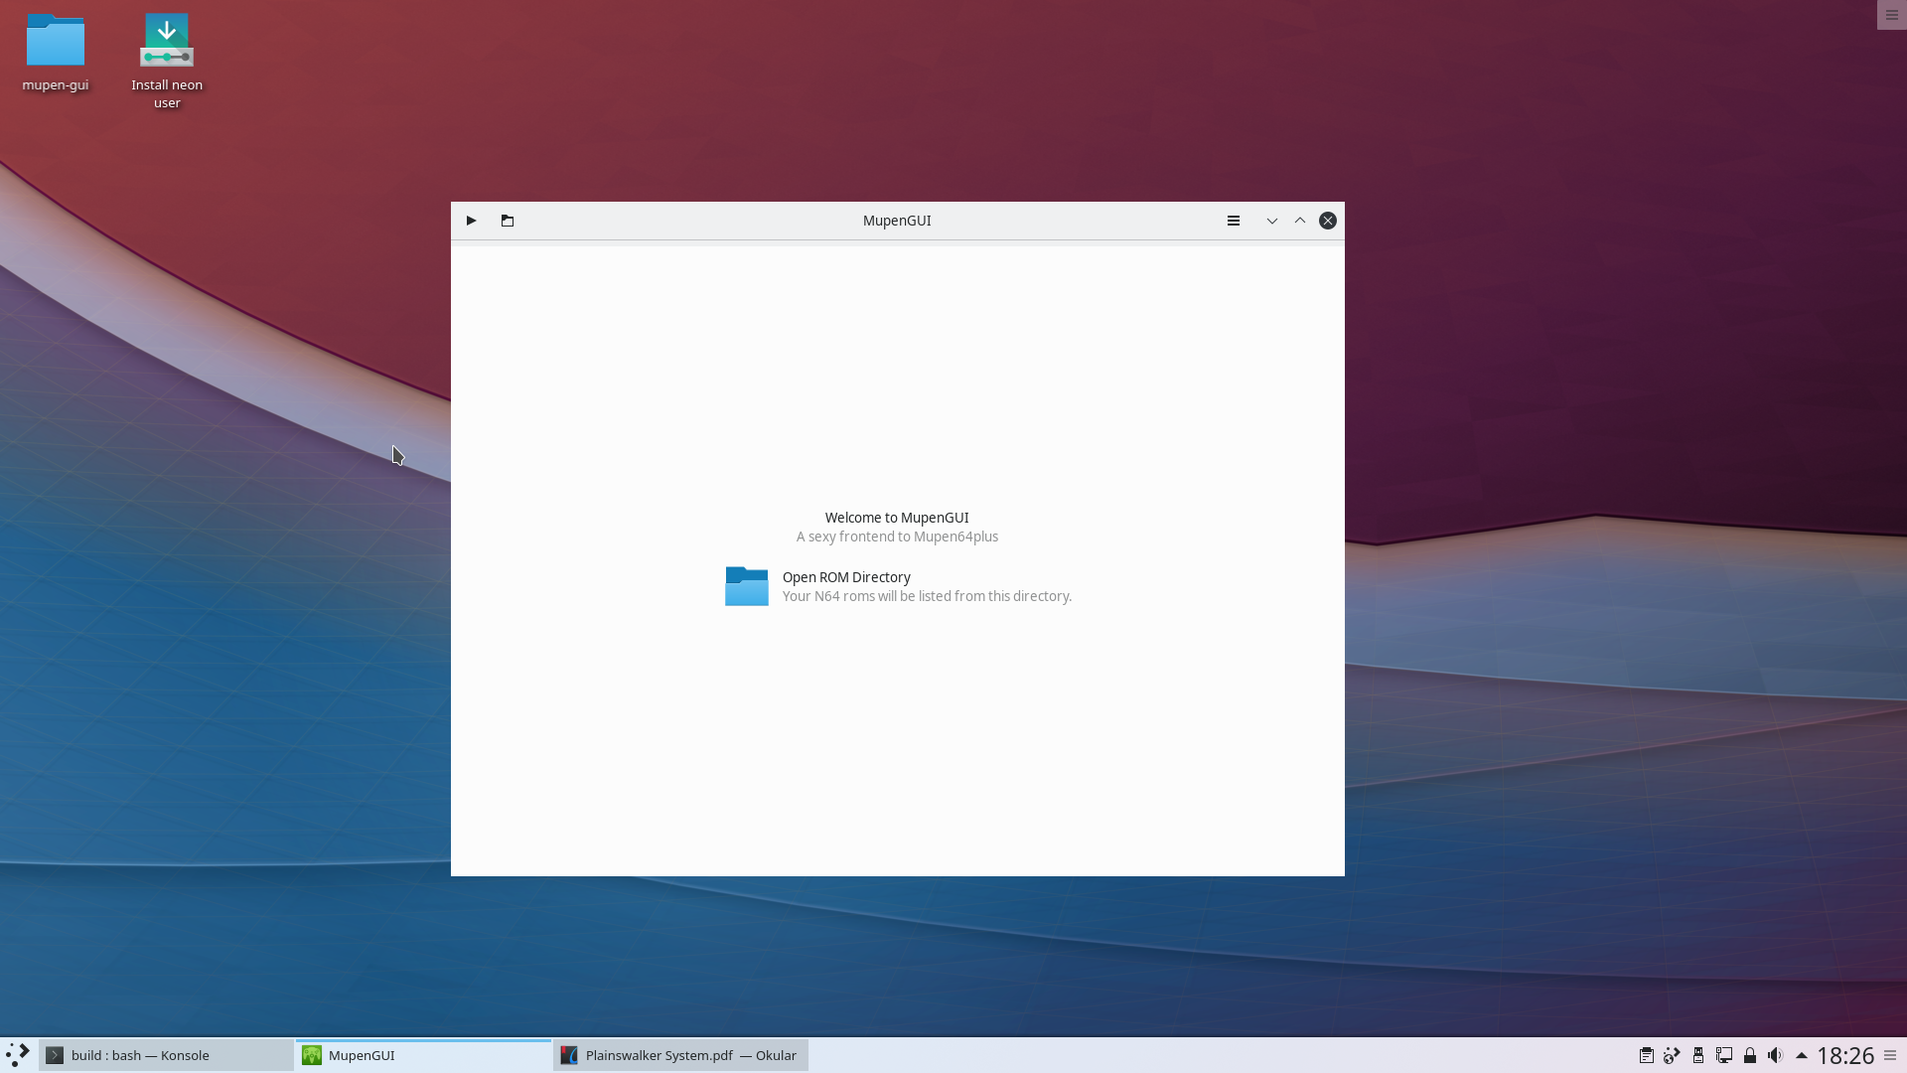Click the 18:26 clock
1907x1073 pixels.
point(1844,1055)
